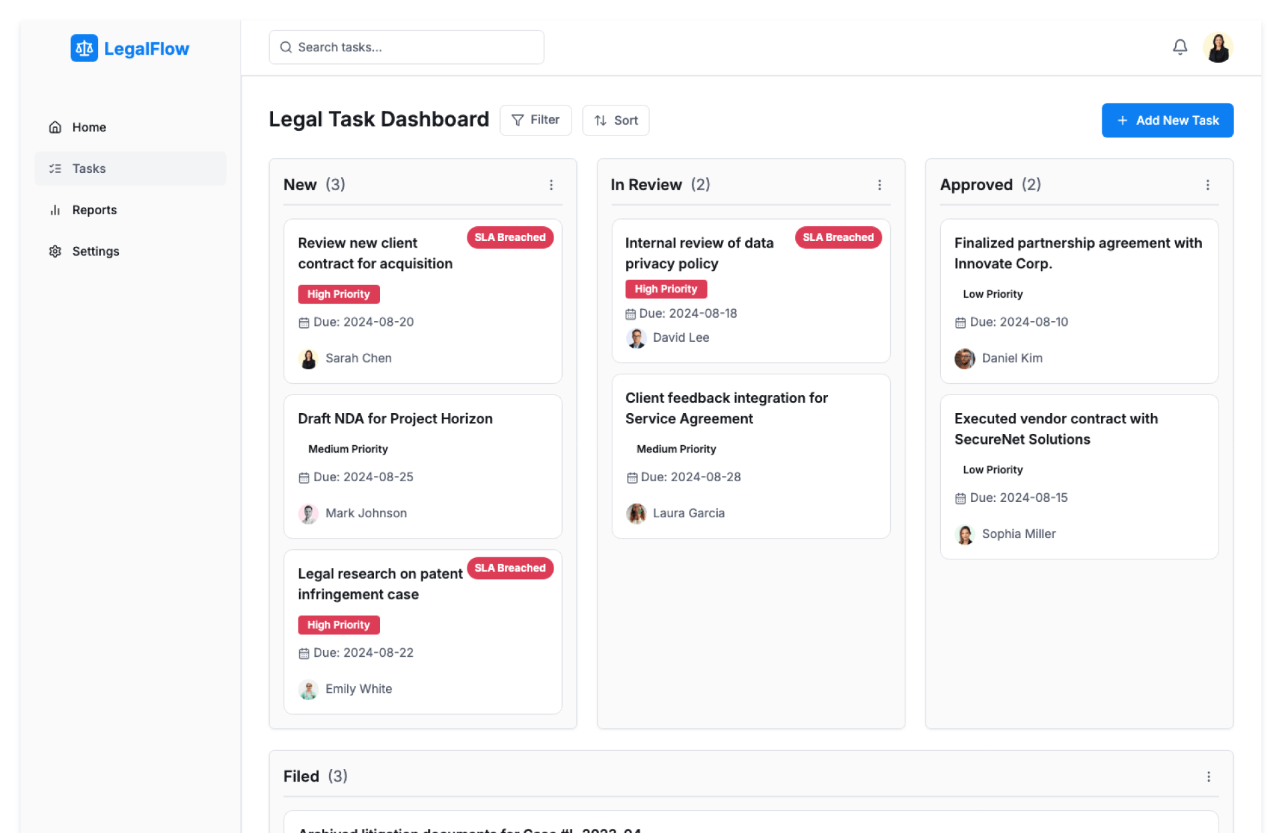Open notifications bell icon
Screen dimensions: 1282x833
(1180, 47)
